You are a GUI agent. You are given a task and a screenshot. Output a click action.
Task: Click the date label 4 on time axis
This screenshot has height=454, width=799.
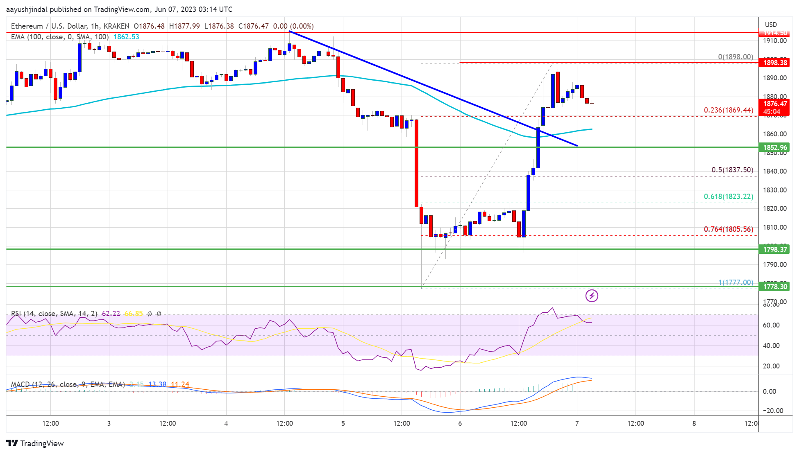226,423
